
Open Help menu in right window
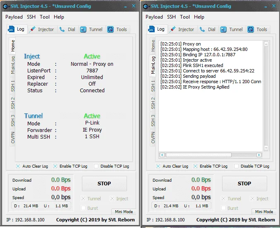click(x=199, y=17)
